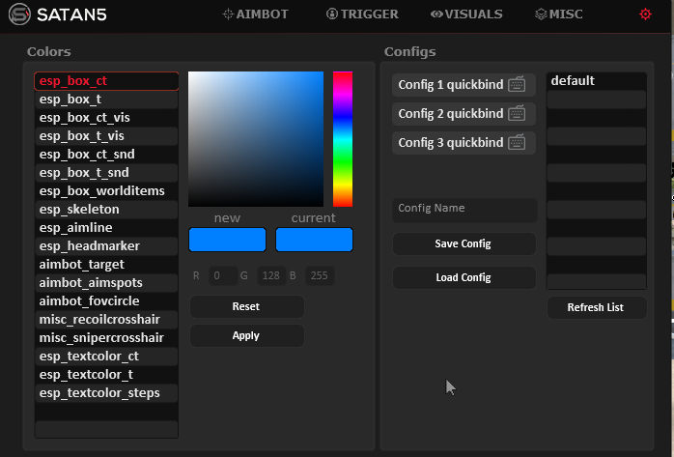Choose esp_box_t_vis color entry
674x457 pixels.
point(106,136)
